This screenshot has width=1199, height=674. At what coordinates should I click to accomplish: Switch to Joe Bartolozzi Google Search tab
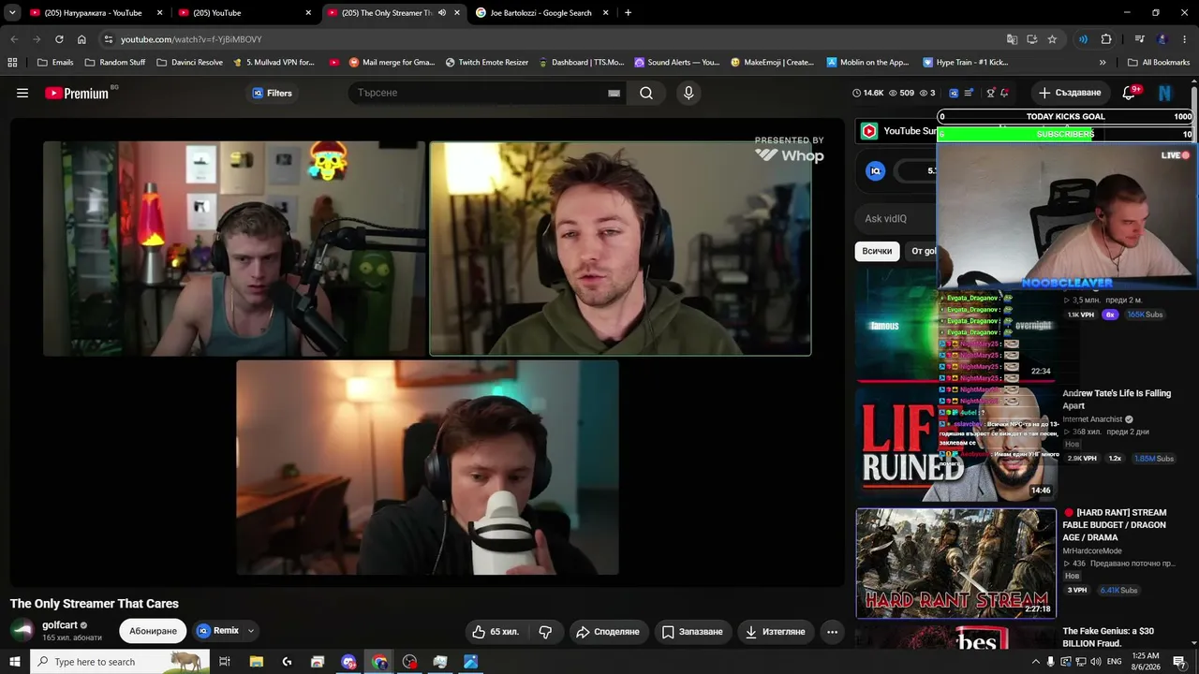pos(542,13)
